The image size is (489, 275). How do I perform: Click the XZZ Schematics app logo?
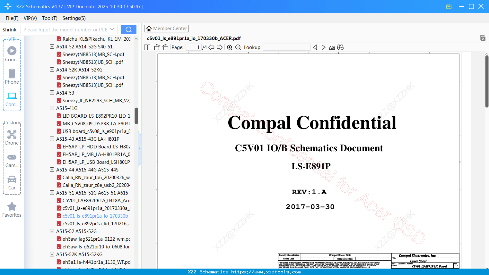pos(8,6)
